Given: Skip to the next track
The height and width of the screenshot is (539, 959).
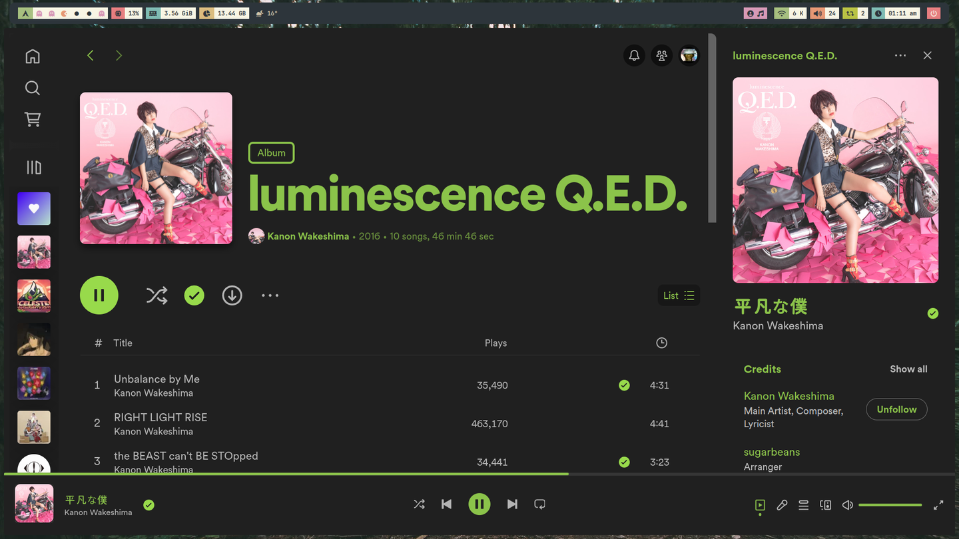Looking at the screenshot, I should 512,504.
